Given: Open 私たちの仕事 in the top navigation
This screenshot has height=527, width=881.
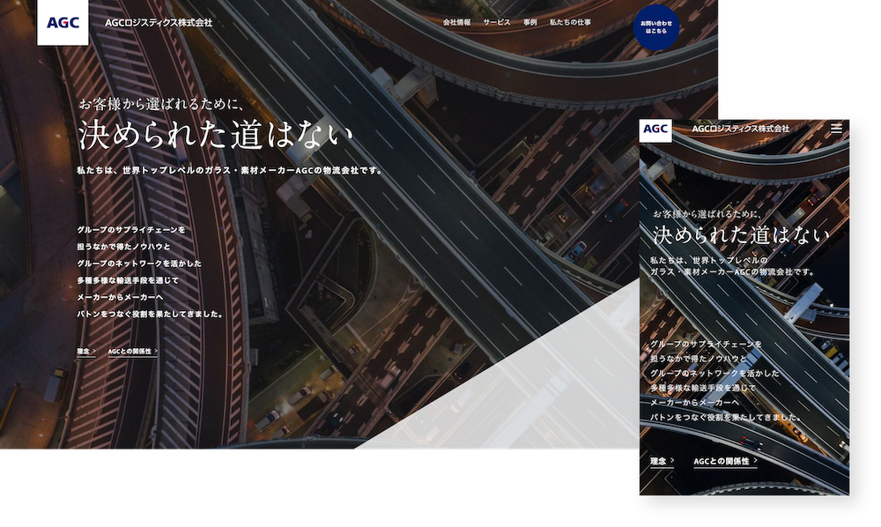Looking at the screenshot, I should [x=570, y=22].
